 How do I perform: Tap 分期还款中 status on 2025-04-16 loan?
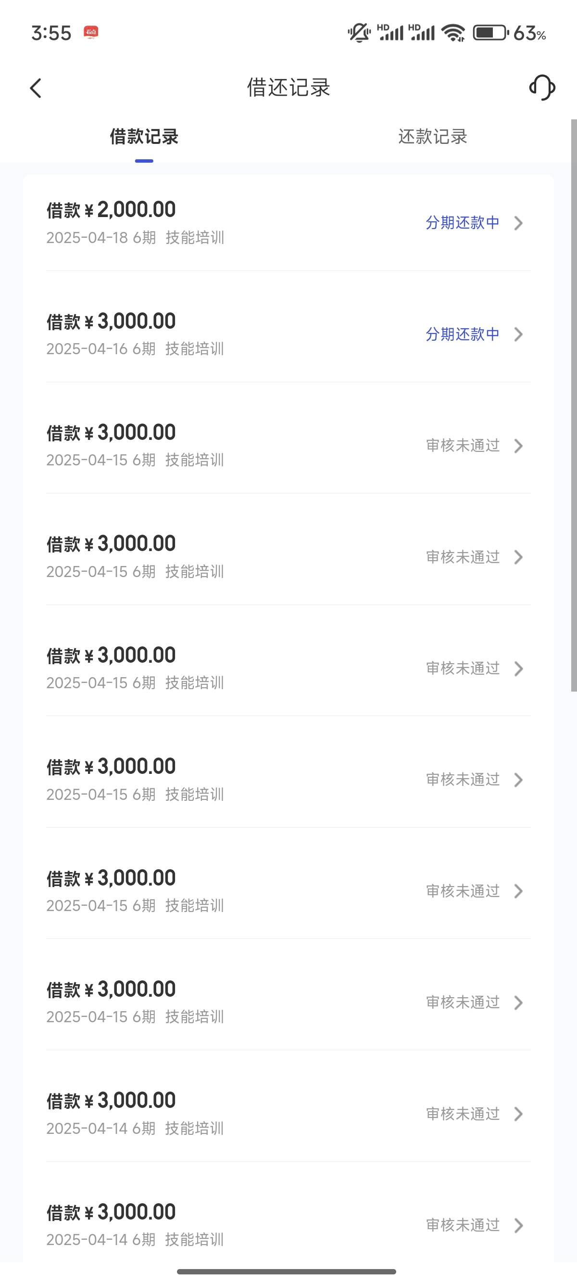pos(463,334)
